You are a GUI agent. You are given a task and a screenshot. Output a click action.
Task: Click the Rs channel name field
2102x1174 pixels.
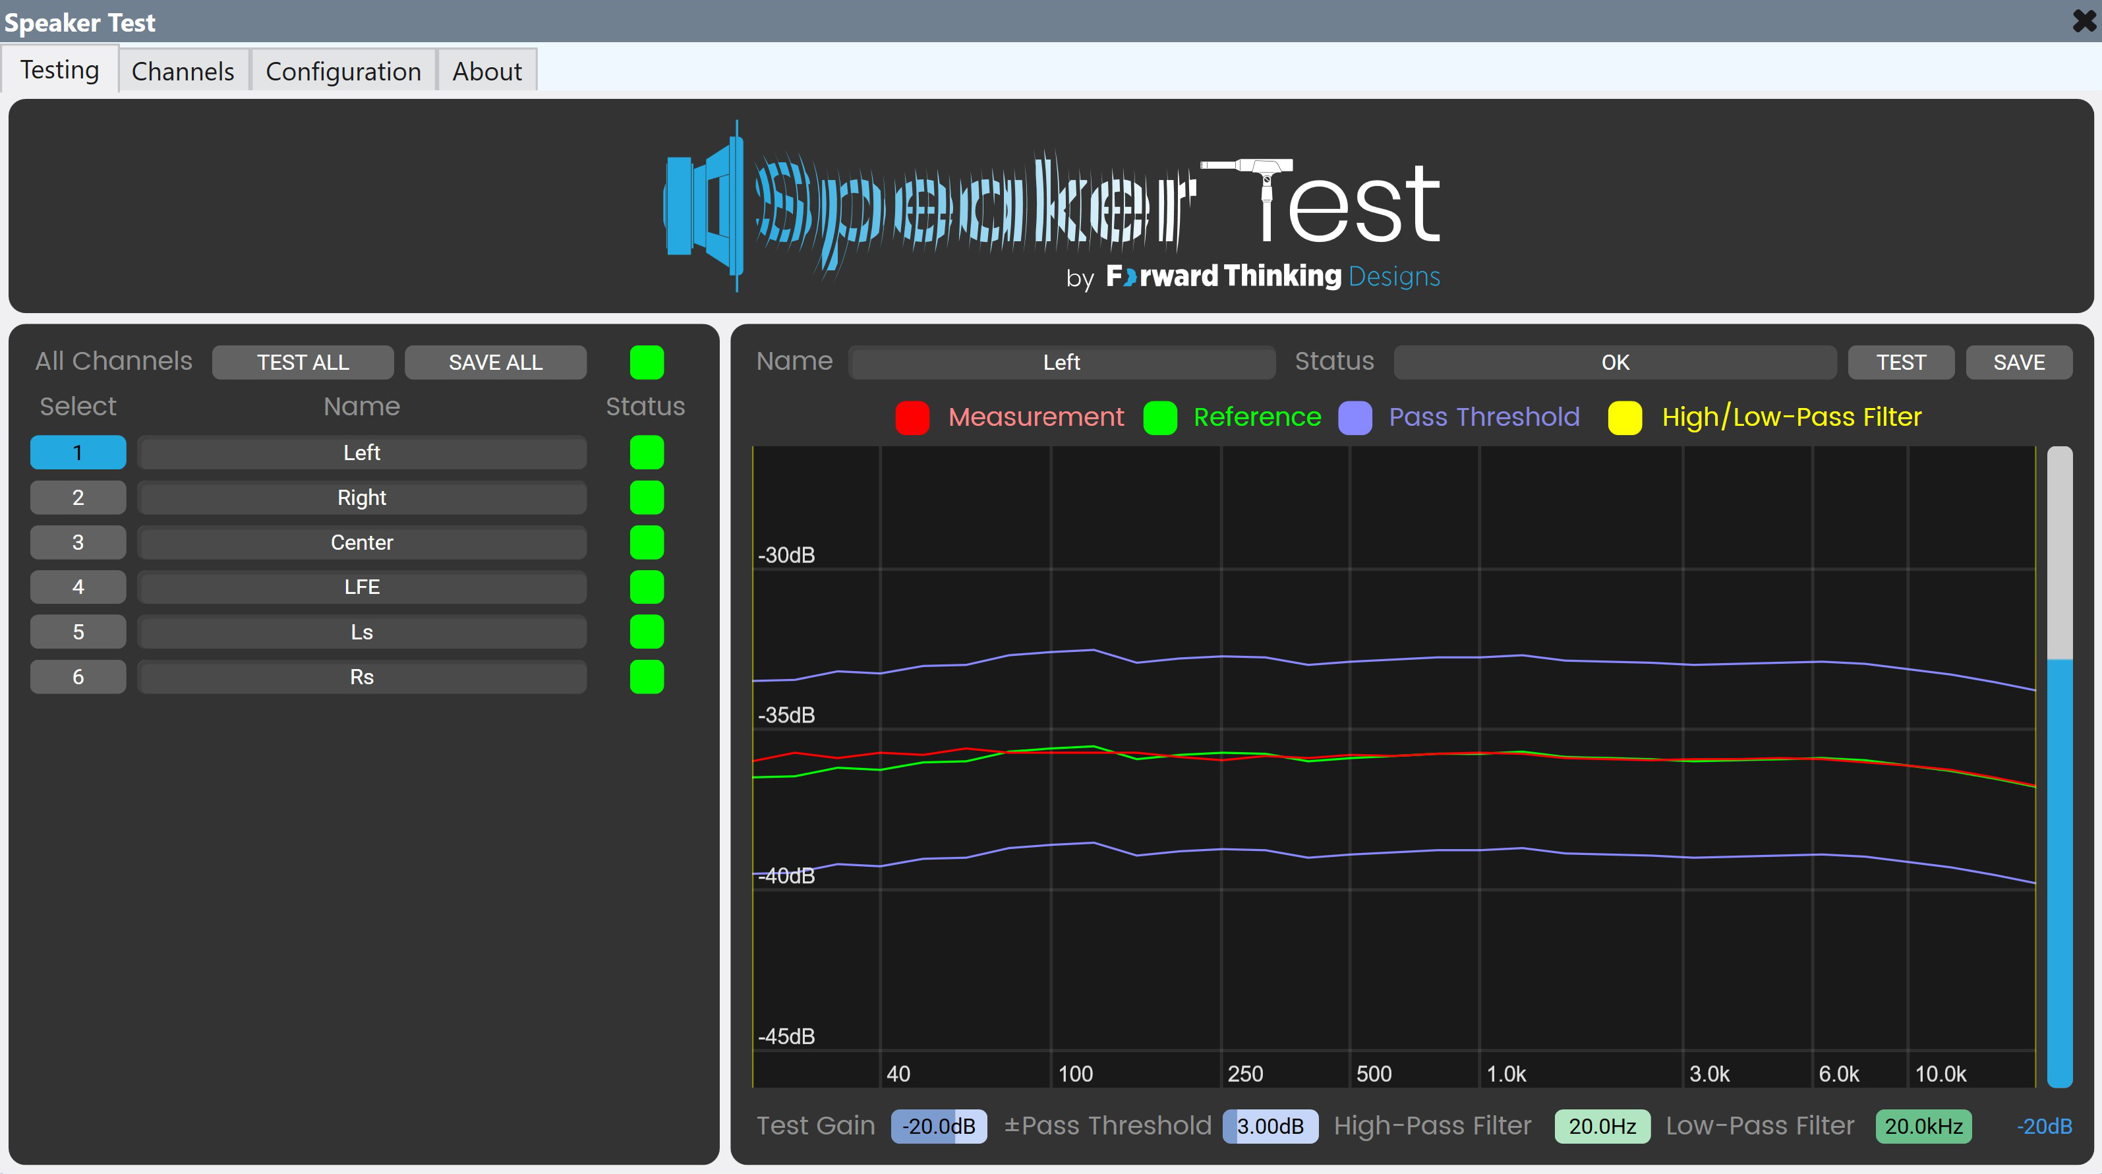coord(363,677)
